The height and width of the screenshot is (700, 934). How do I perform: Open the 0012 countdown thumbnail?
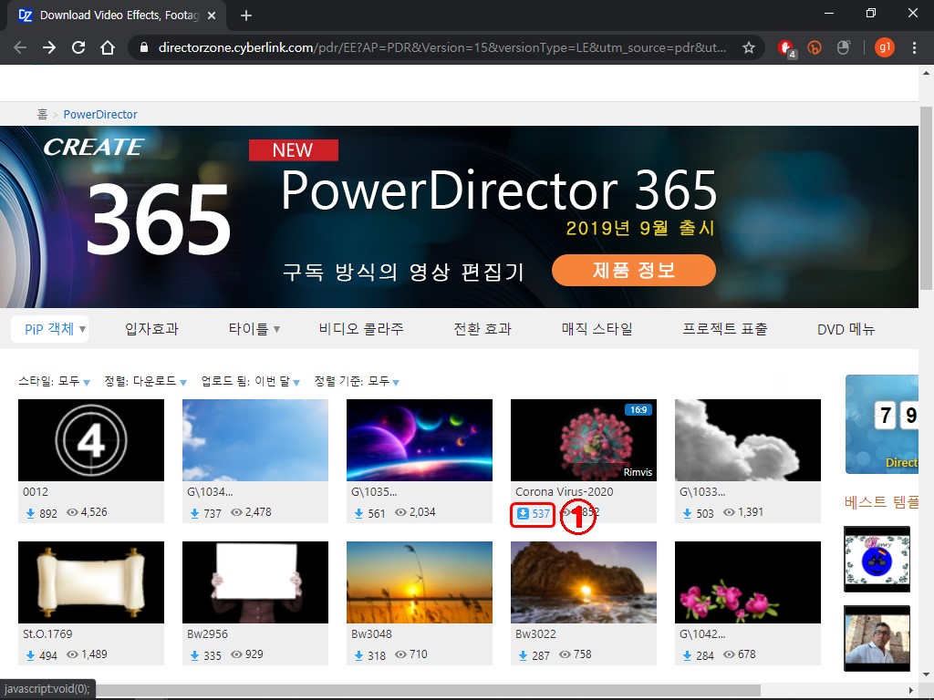coord(91,440)
